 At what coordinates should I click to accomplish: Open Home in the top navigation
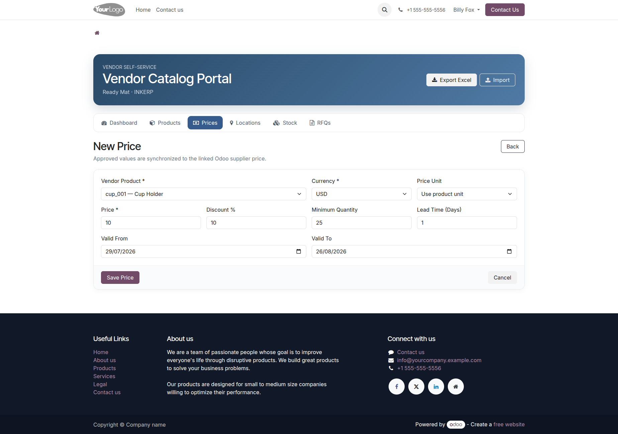pos(143,10)
